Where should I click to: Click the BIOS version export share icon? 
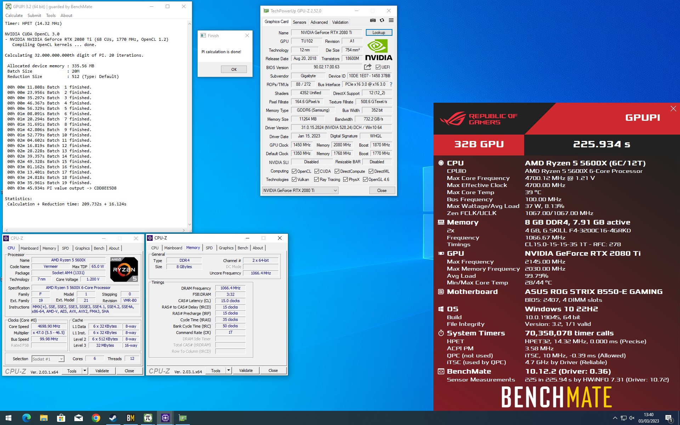pyautogui.click(x=368, y=67)
